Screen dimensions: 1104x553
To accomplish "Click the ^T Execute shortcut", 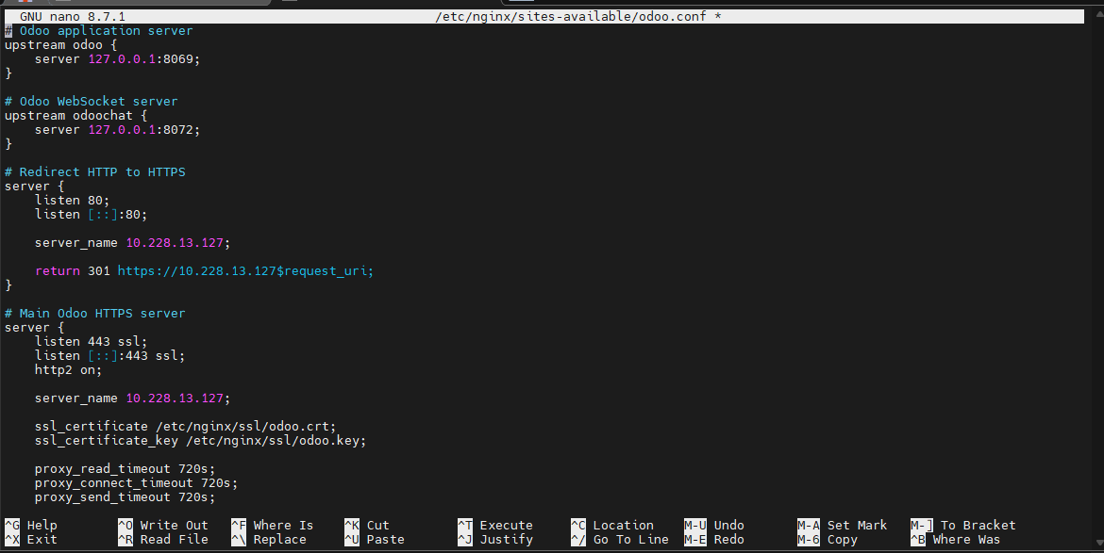I will pyautogui.click(x=495, y=525).
